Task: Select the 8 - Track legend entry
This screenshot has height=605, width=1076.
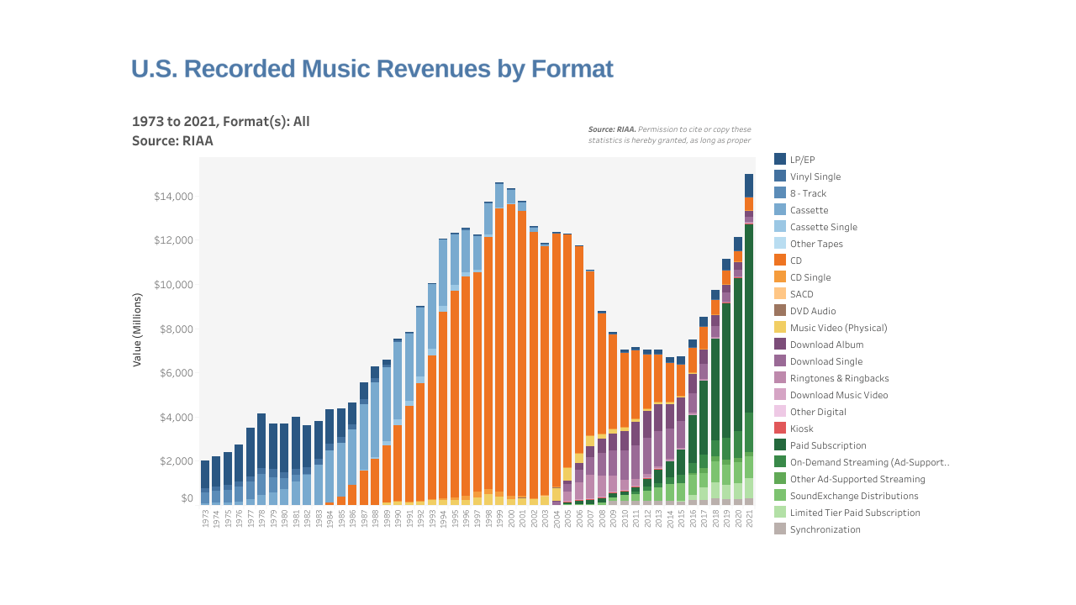Action: (x=808, y=193)
